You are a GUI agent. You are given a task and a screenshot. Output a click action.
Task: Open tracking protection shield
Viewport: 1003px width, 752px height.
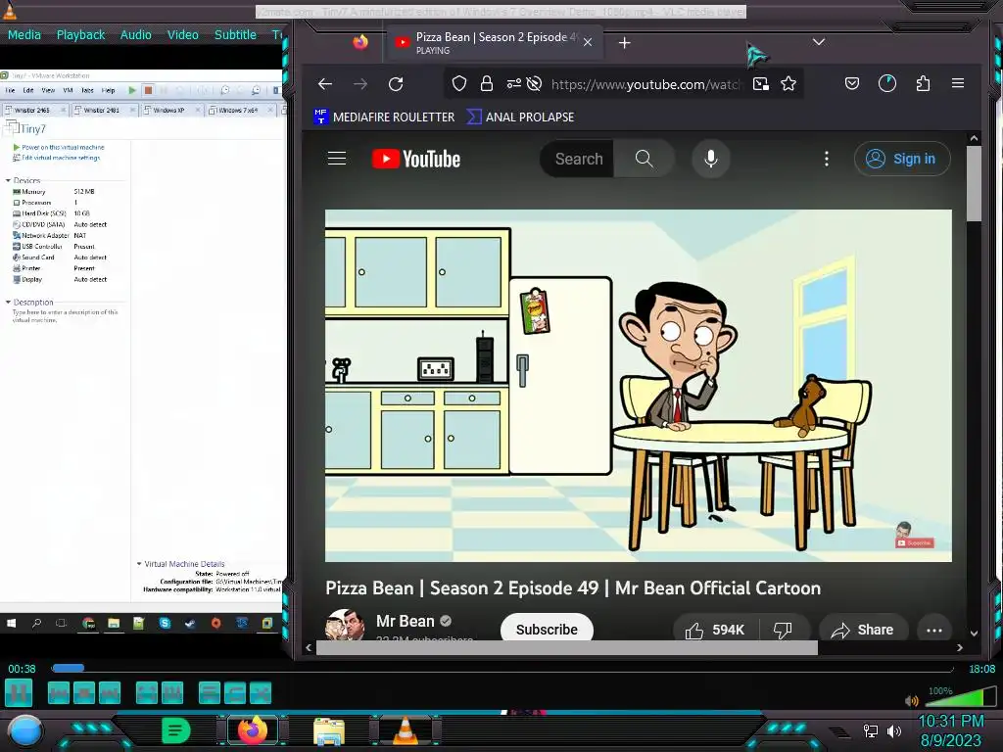(x=459, y=84)
